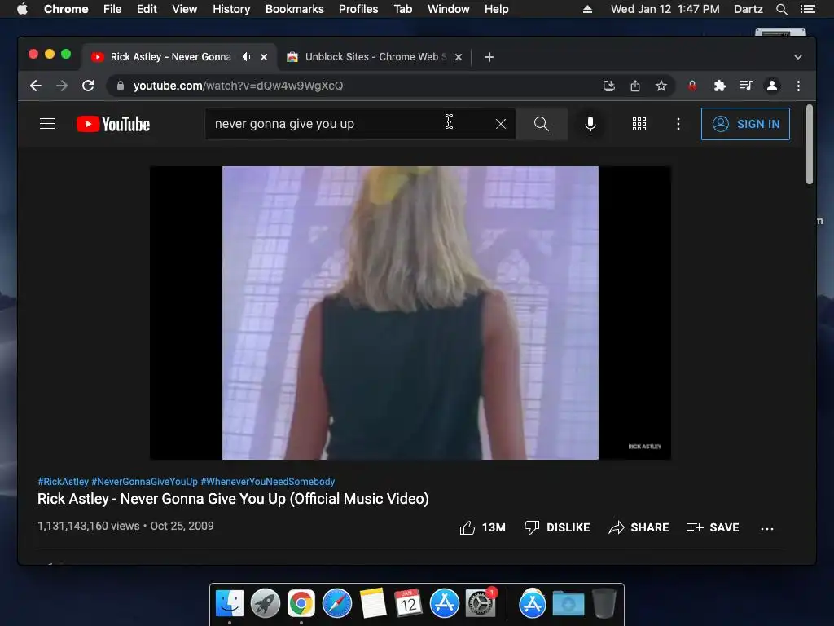Open media controls in toolbar
The width and height of the screenshot is (834, 626).
tap(746, 86)
